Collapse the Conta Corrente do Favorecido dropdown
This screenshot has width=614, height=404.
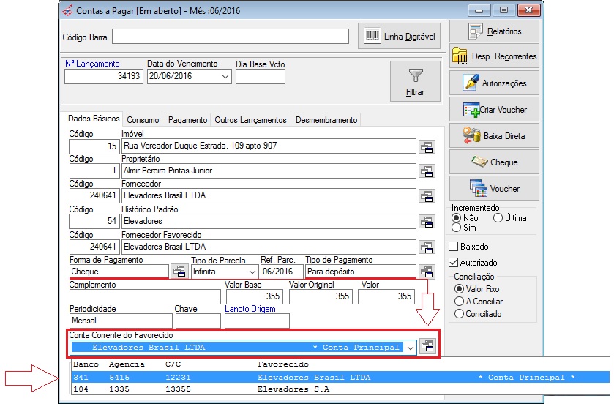411,347
